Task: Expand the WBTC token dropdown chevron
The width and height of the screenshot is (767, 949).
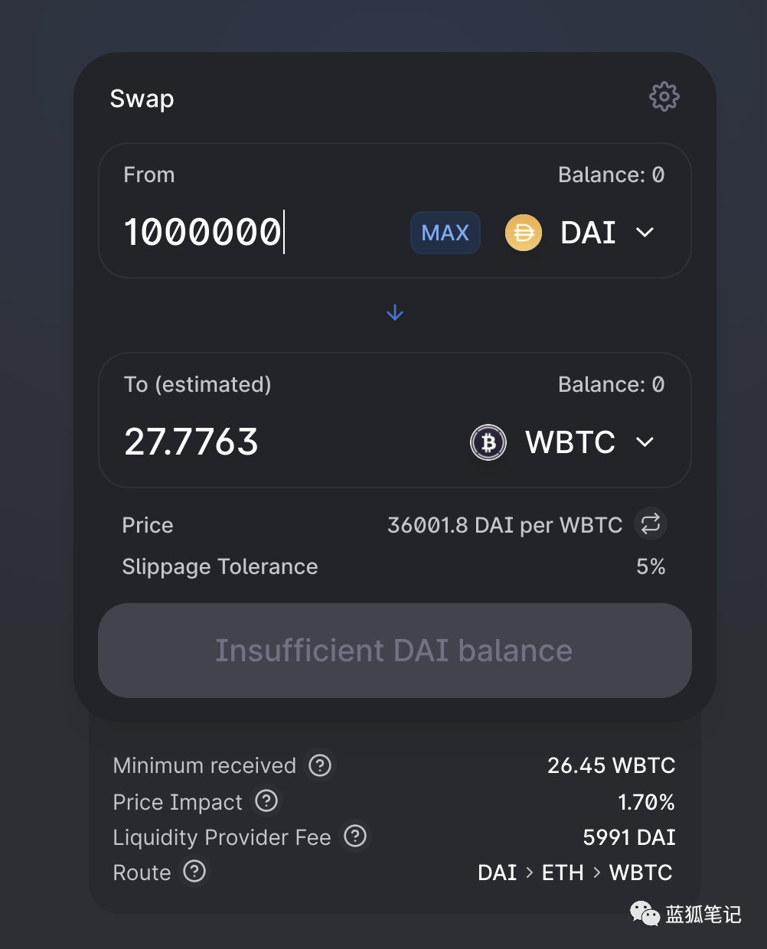Action: [x=645, y=442]
